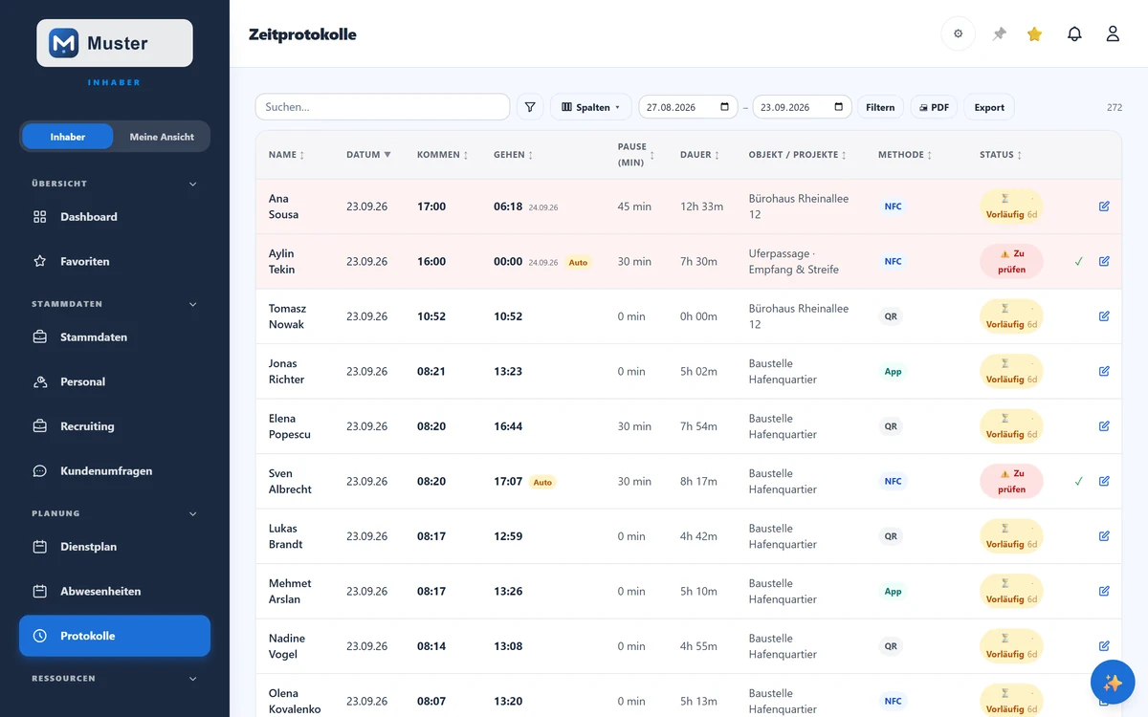Open Dashboard in the sidebar
This screenshot has height=717, width=1148.
point(115,217)
